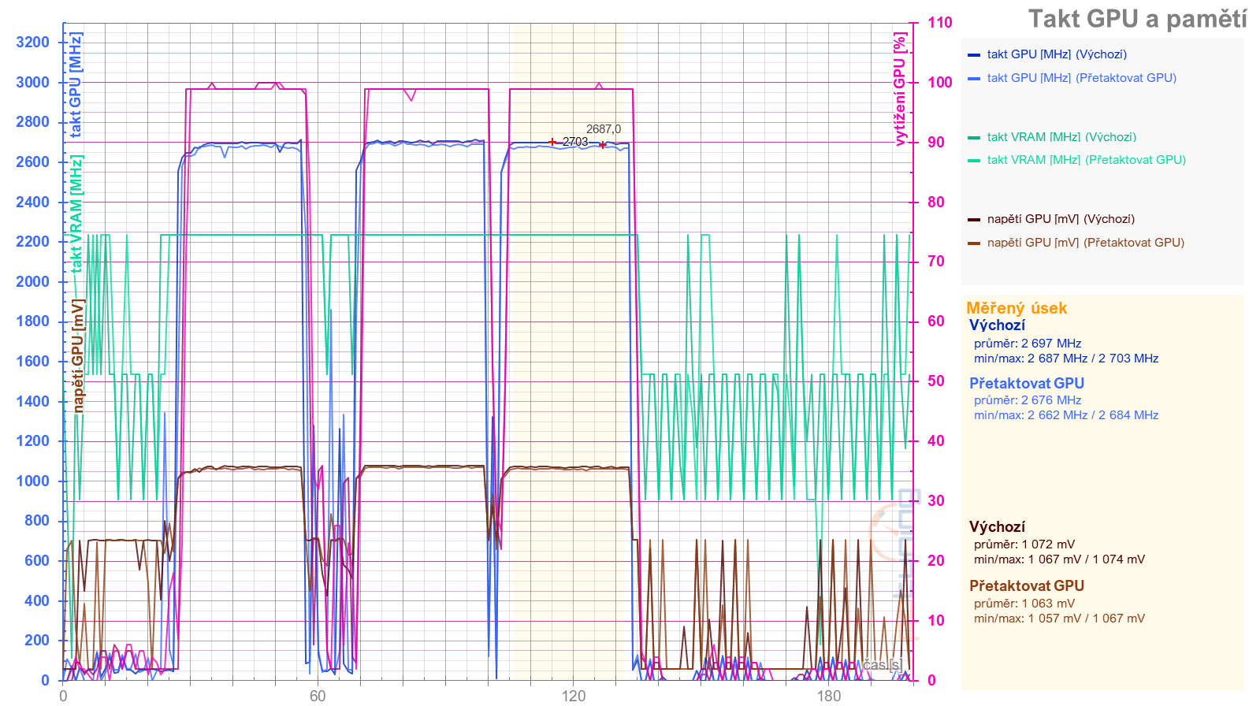Click time axis tick 180

pos(829,695)
